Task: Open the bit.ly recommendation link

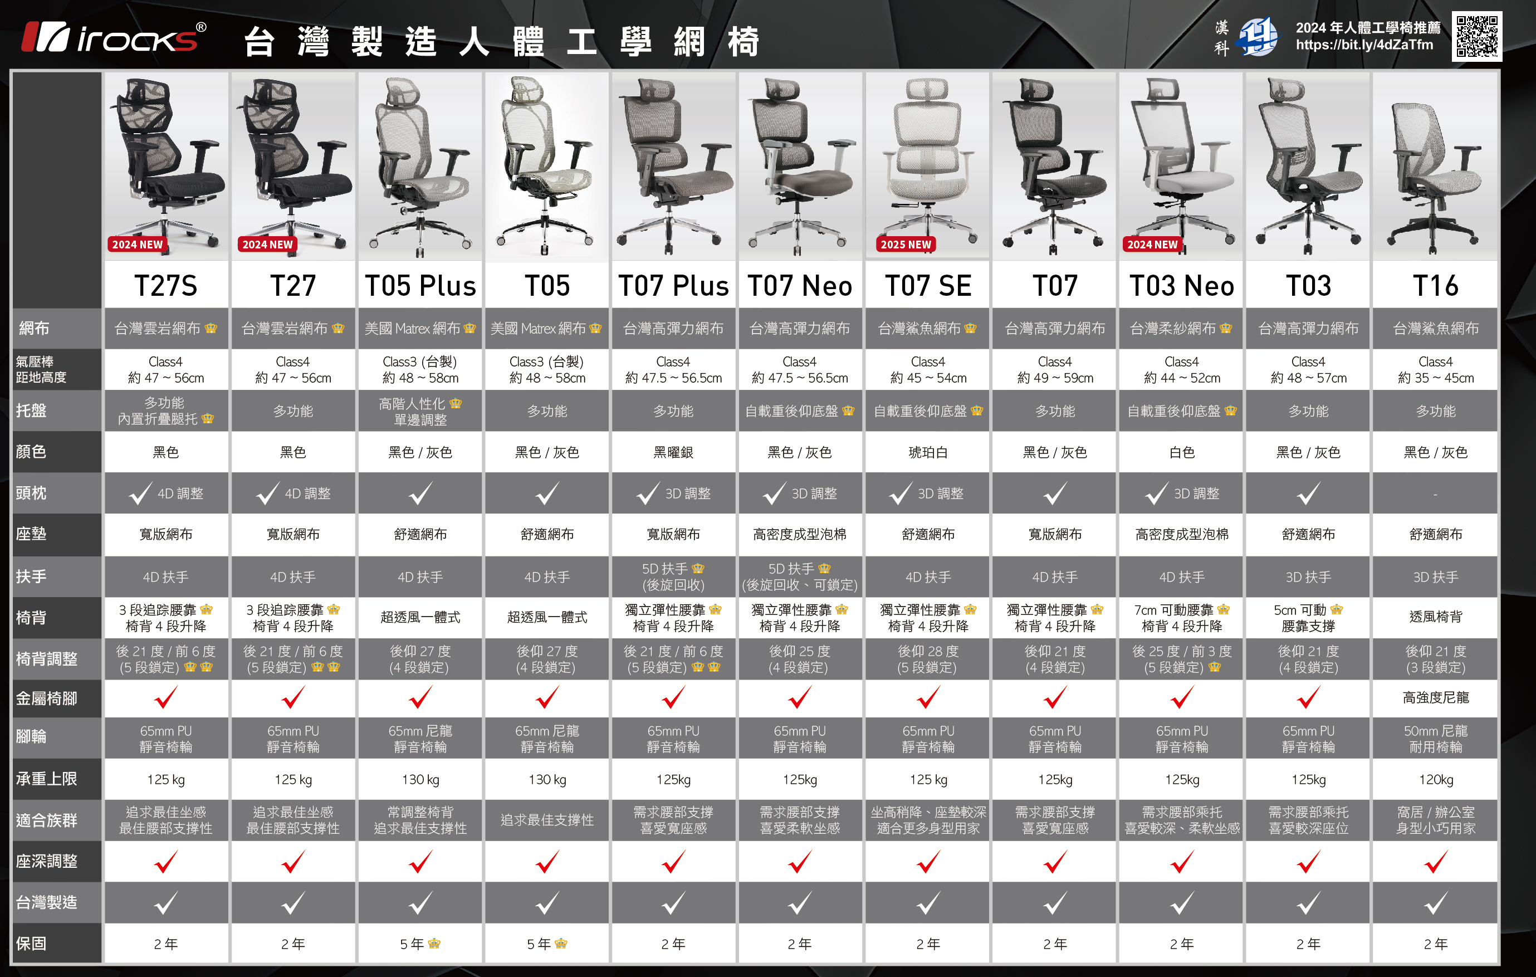Action: (x=1364, y=45)
